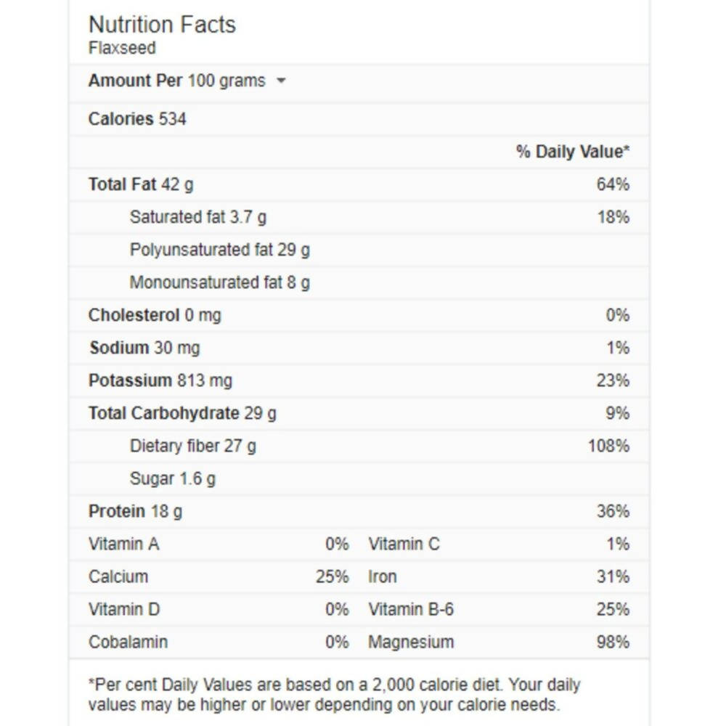
Task: Click the '% Daily Value*' header
Action: [572, 152]
